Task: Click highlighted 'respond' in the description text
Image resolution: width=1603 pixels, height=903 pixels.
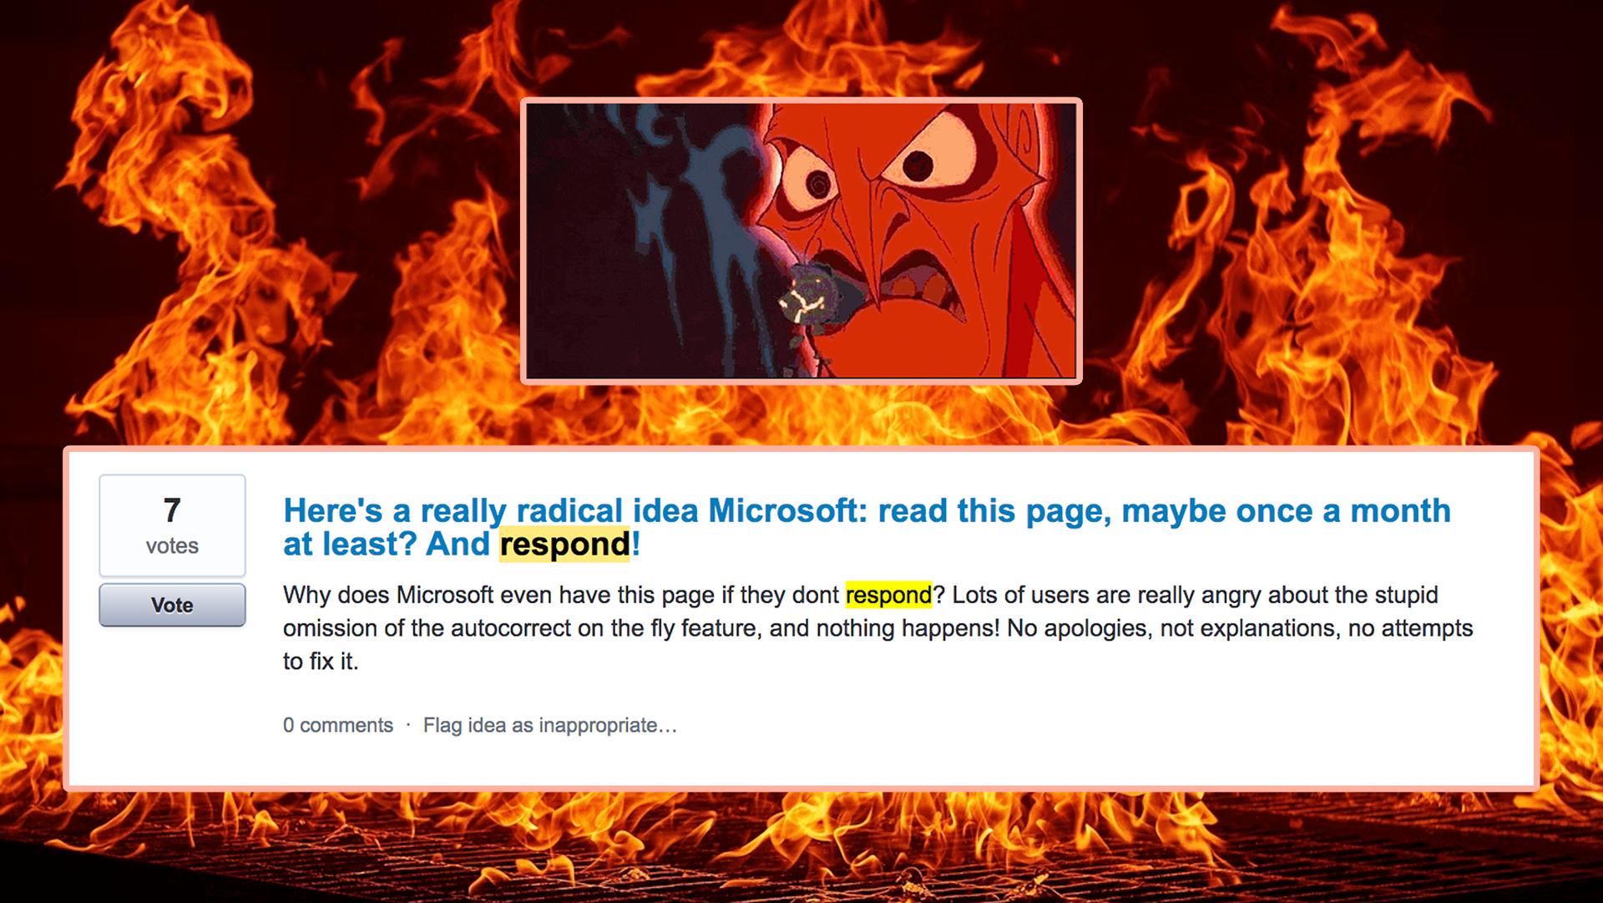Action: 888,595
